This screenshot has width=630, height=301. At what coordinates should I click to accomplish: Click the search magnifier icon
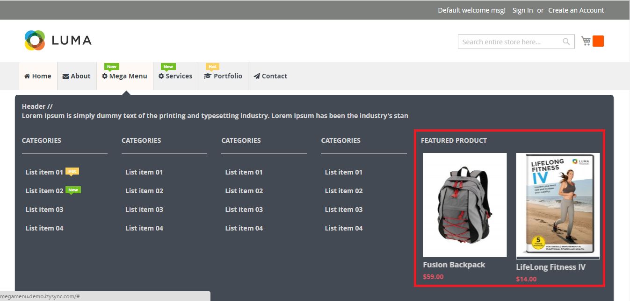pos(566,42)
